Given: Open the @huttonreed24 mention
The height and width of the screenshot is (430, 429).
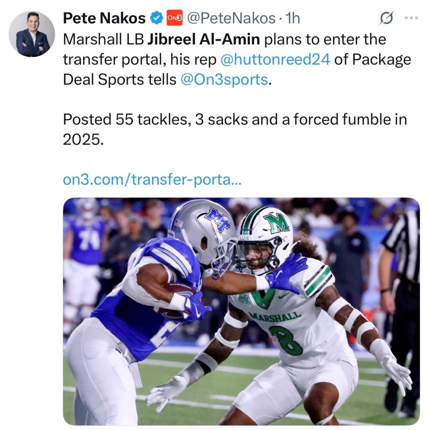Looking at the screenshot, I should coord(275,60).
